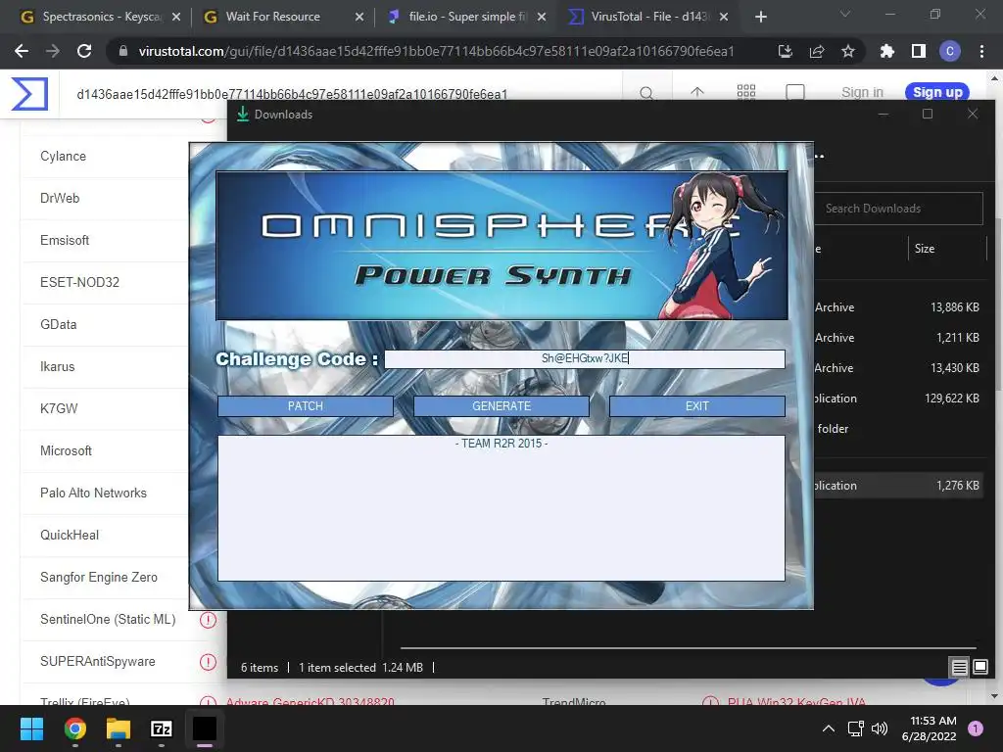Click the keygen output text area
The width and height of the screenshot is (1003, 752).
tap(501, 508)
